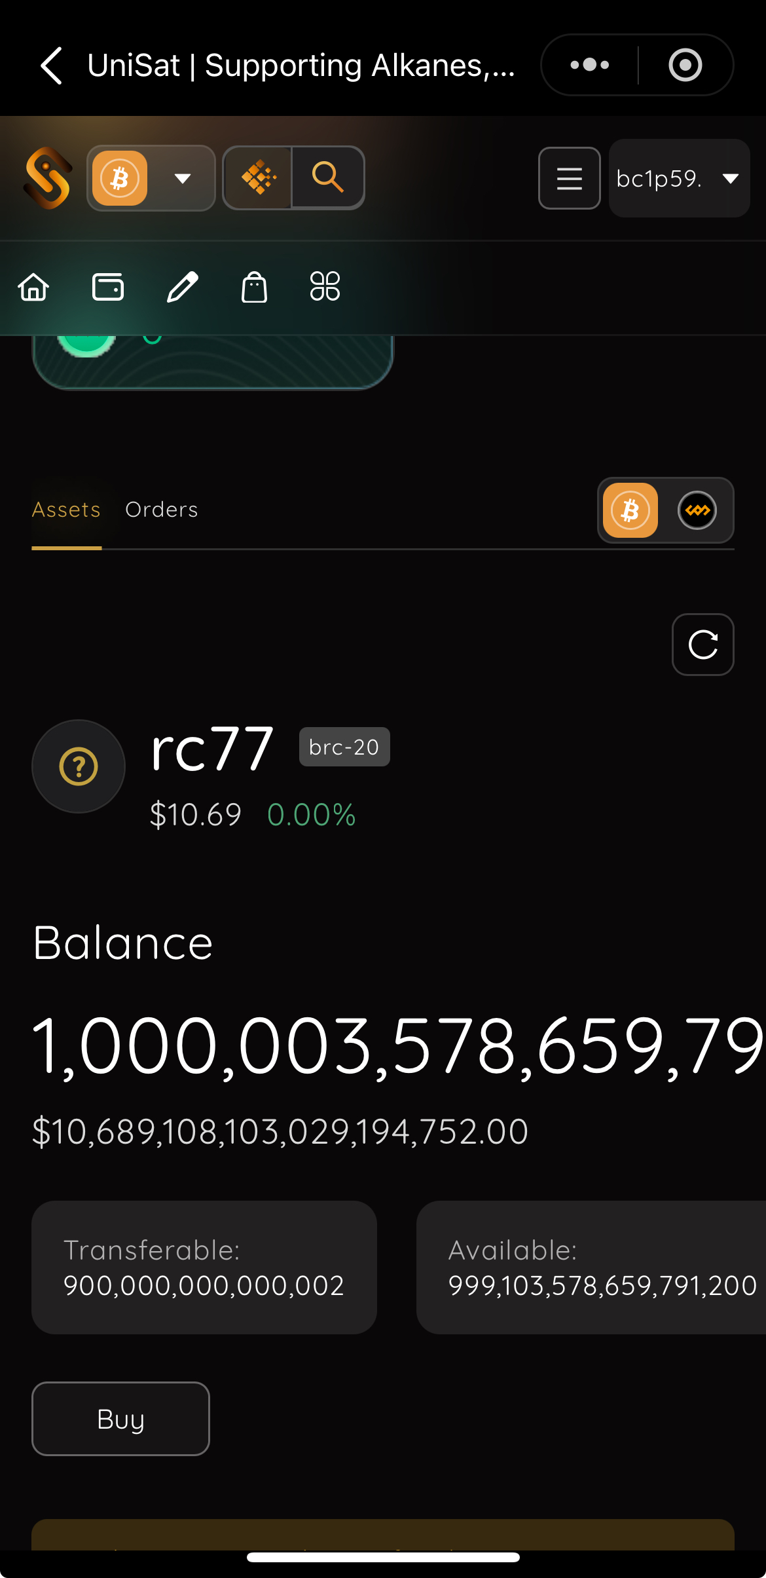The height and width of the screenshot is (1578, 766).
Task: Toggle to the Bitcoin asset view
Action: click(630, 510)
